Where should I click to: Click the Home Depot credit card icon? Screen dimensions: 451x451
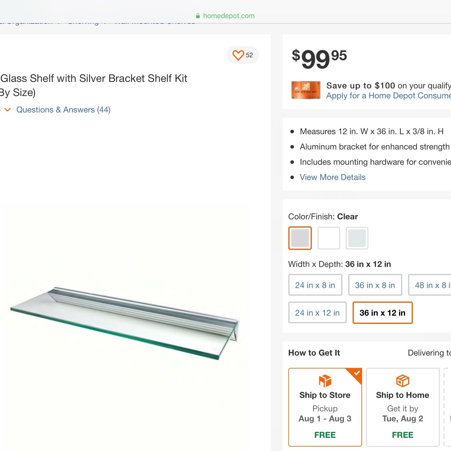pyautogui.click(x=306, y=90)
